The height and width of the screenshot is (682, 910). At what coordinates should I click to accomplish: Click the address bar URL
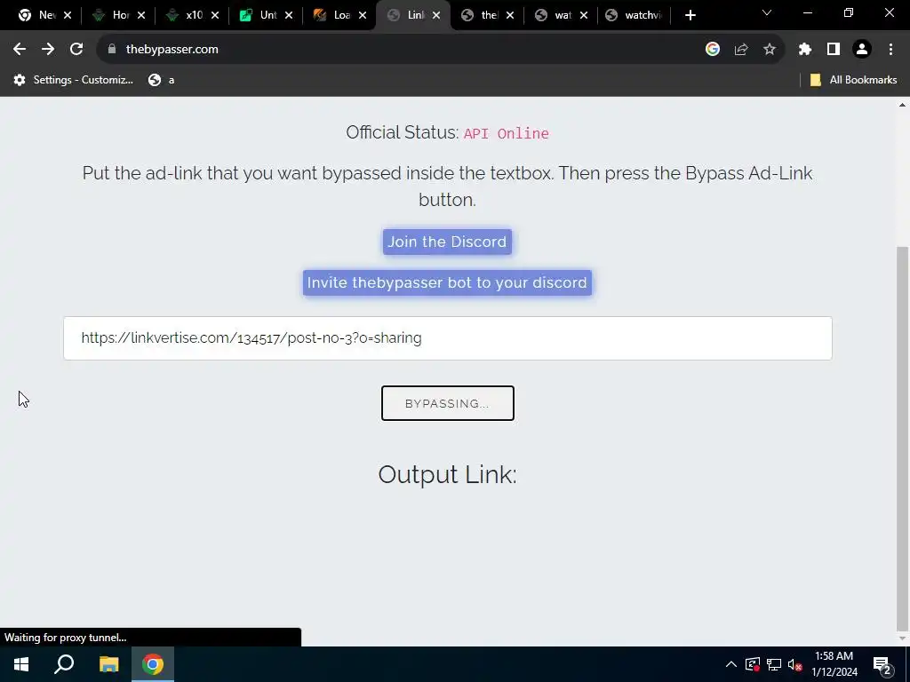pos(172,50)
